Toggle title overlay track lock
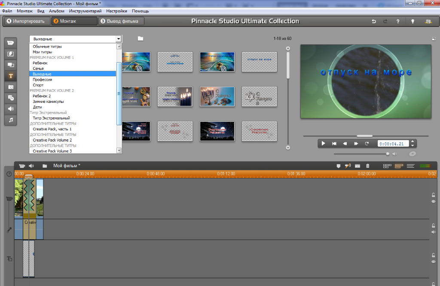440x286 pixels. [433, 255]
